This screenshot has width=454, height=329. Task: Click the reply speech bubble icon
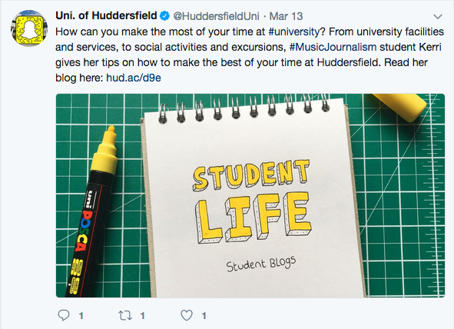(64, 315)
